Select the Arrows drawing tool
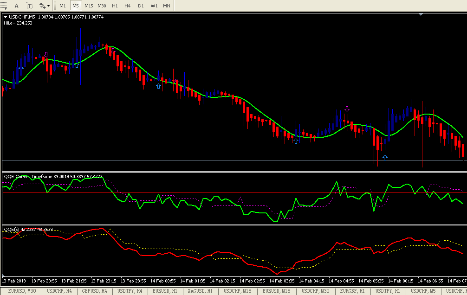This screenshot has height=295, width=467. pos(43,6)
